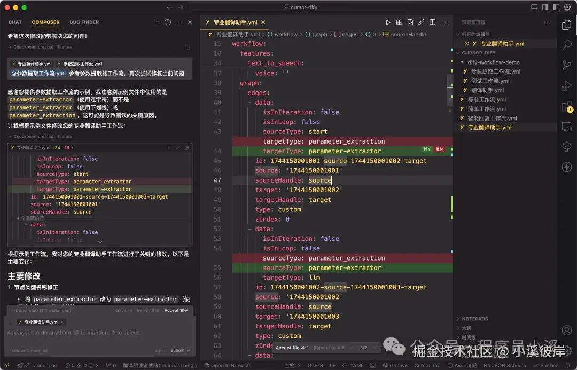Accept diff block checkmark in composer preview
The height and width of the screenshot is (370, 577).
(177, 148)
